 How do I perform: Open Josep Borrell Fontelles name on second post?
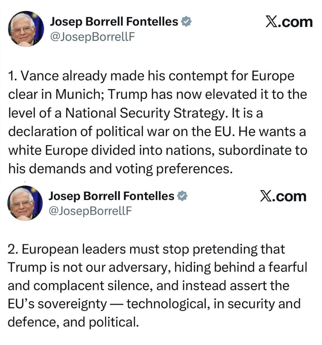pyautogui.click(x=111, y=196)
